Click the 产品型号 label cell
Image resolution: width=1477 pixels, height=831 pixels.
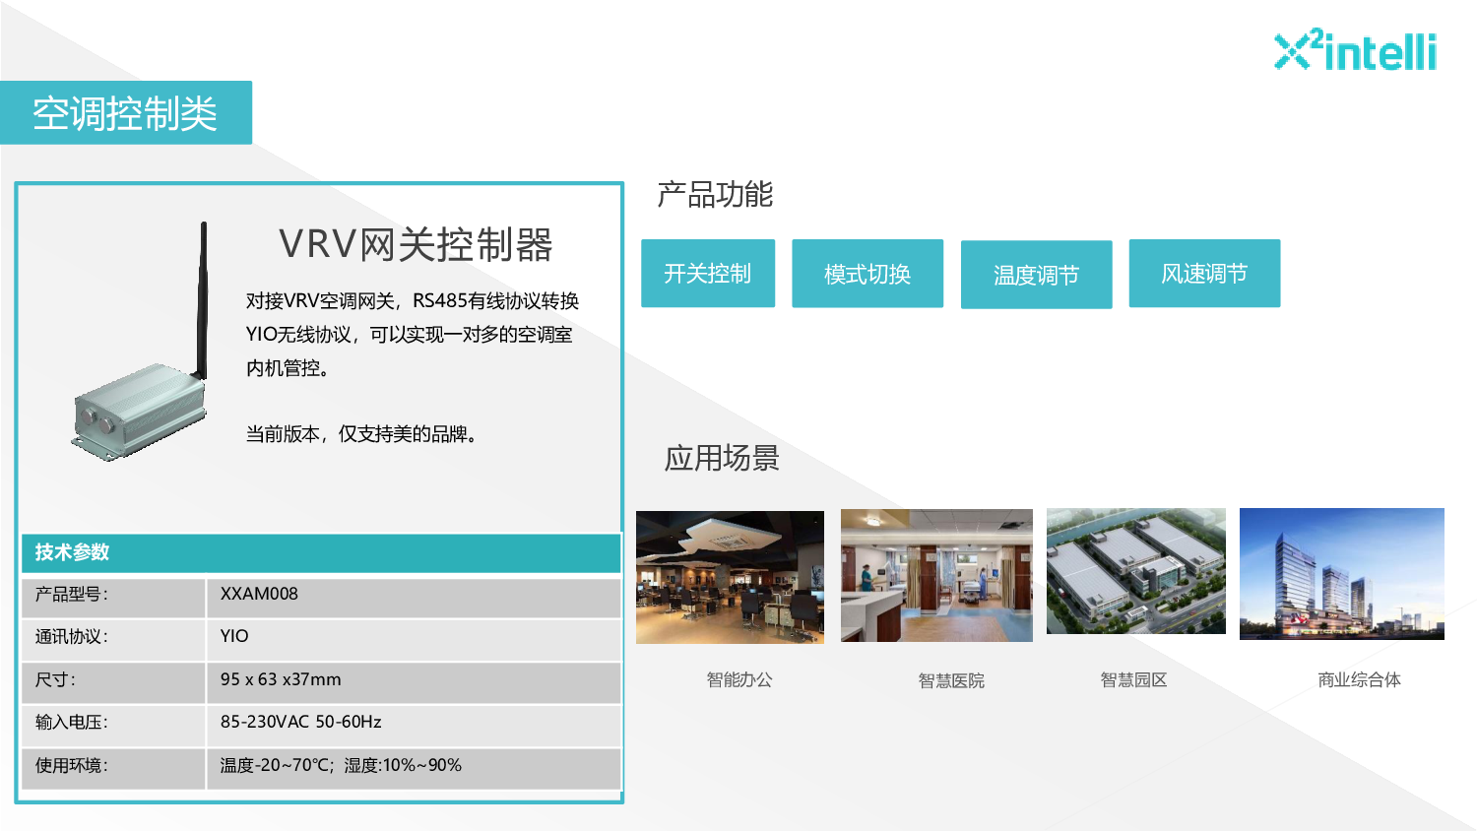[113, 598]
